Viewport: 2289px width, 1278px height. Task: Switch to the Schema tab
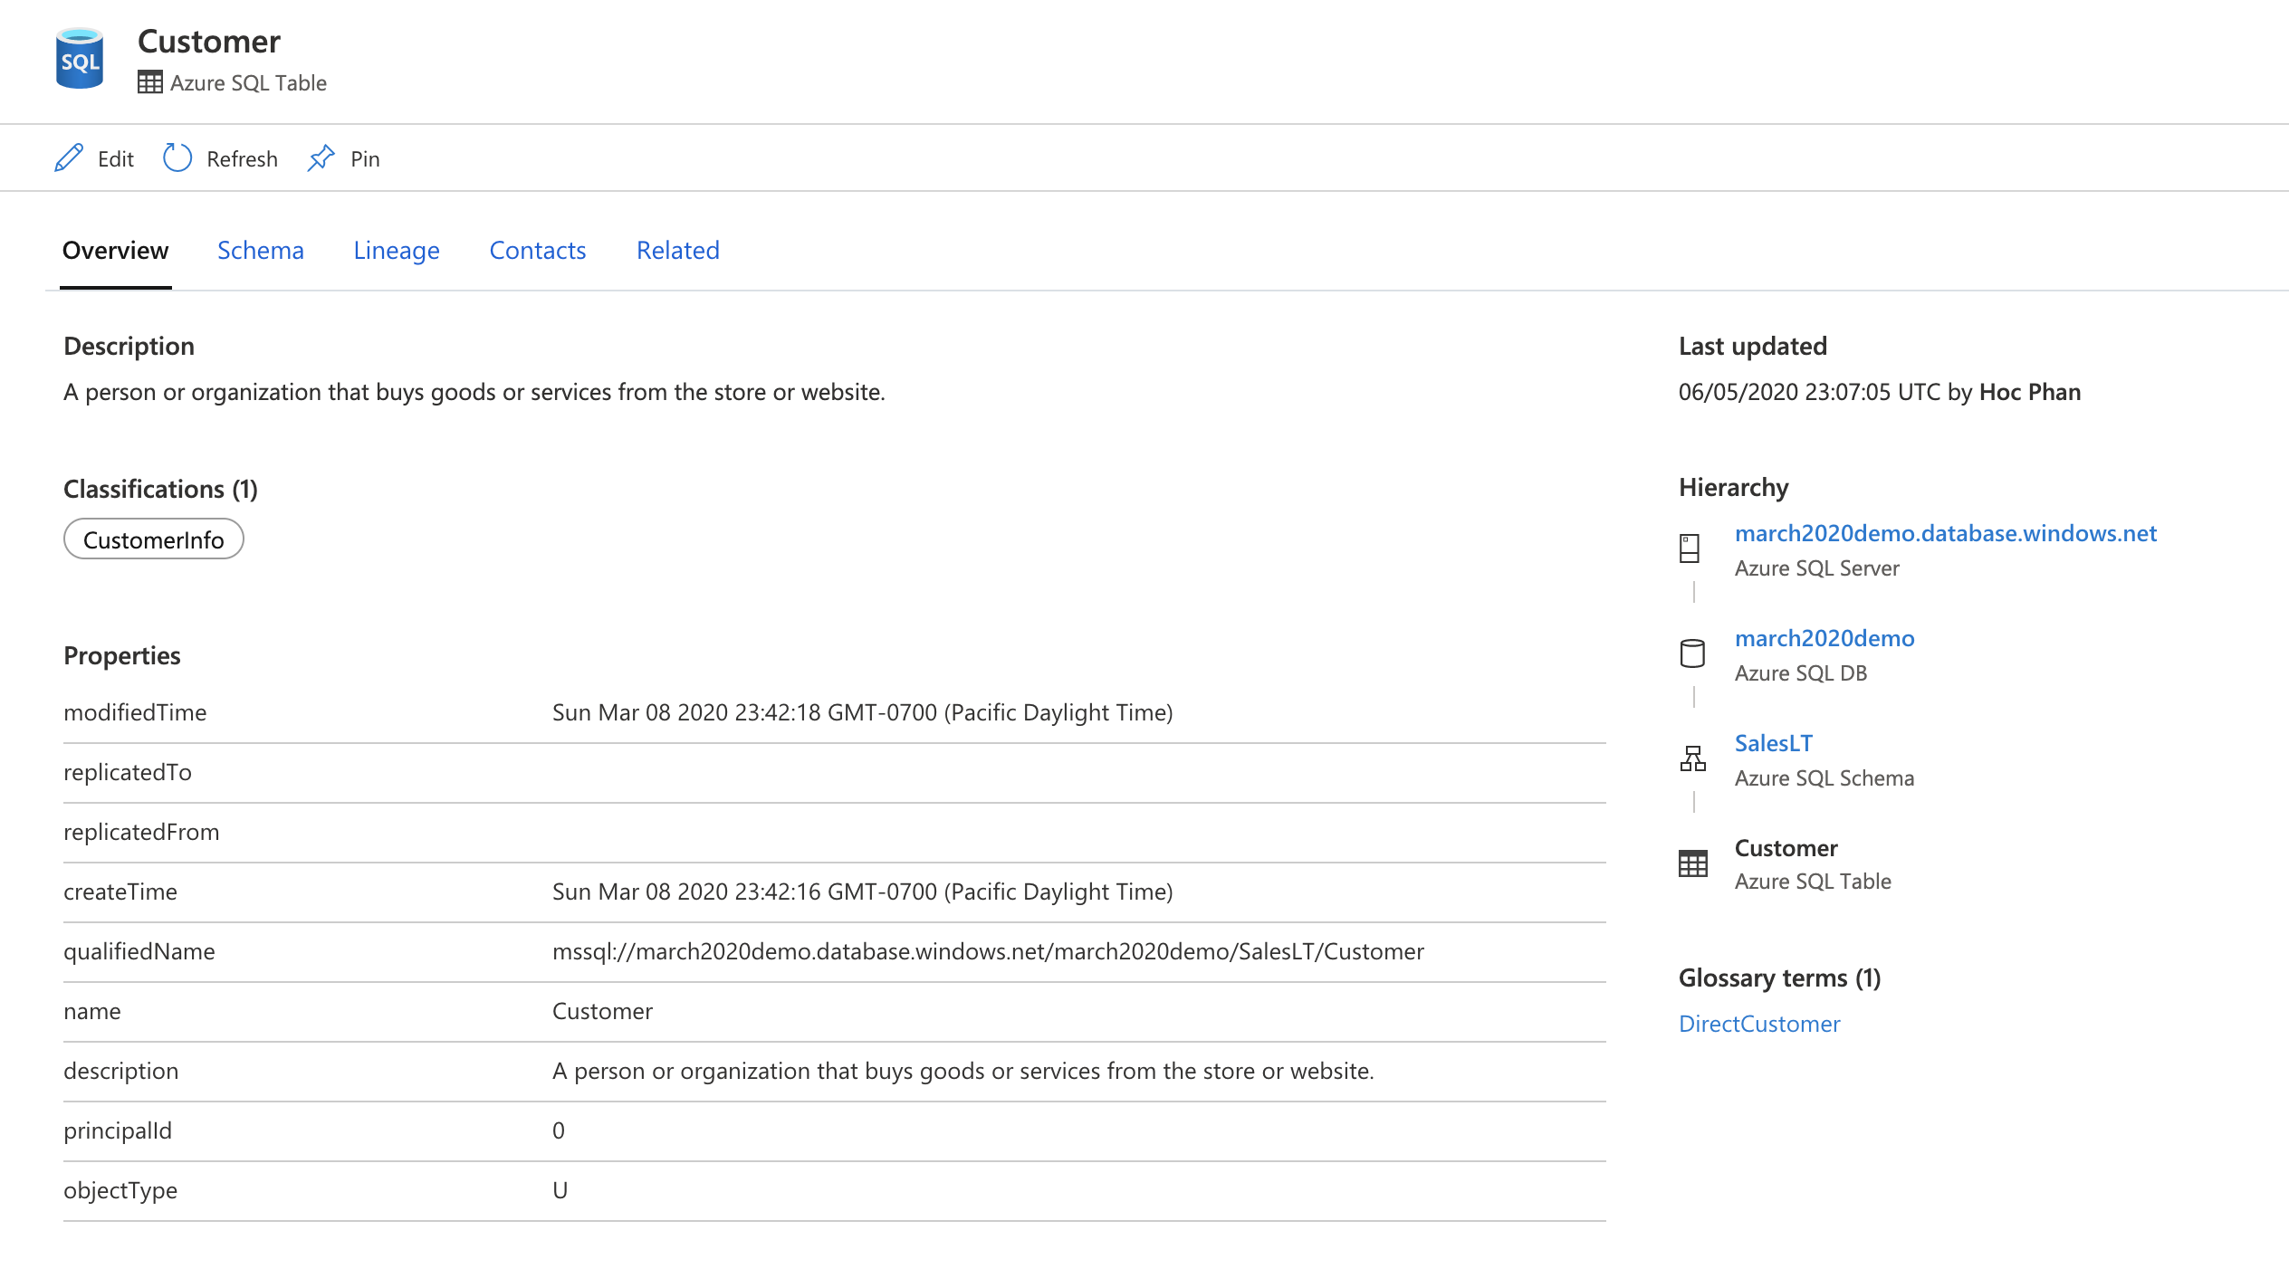tap(261, 251)
